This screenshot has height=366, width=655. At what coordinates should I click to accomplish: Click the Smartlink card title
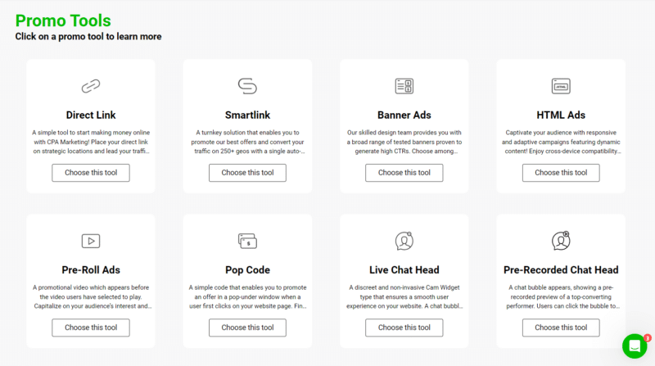247,115
